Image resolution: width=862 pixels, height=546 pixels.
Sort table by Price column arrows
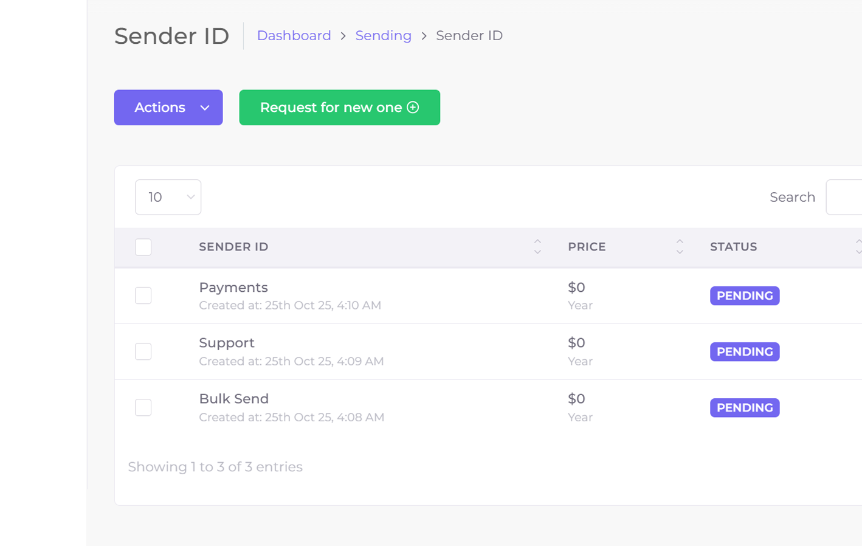tap(680, 247)
